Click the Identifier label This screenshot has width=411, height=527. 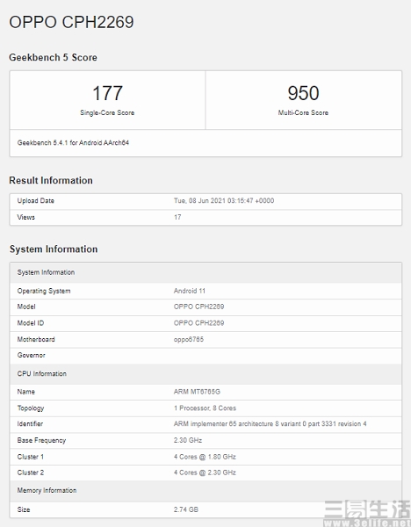[x=30, y=424]
